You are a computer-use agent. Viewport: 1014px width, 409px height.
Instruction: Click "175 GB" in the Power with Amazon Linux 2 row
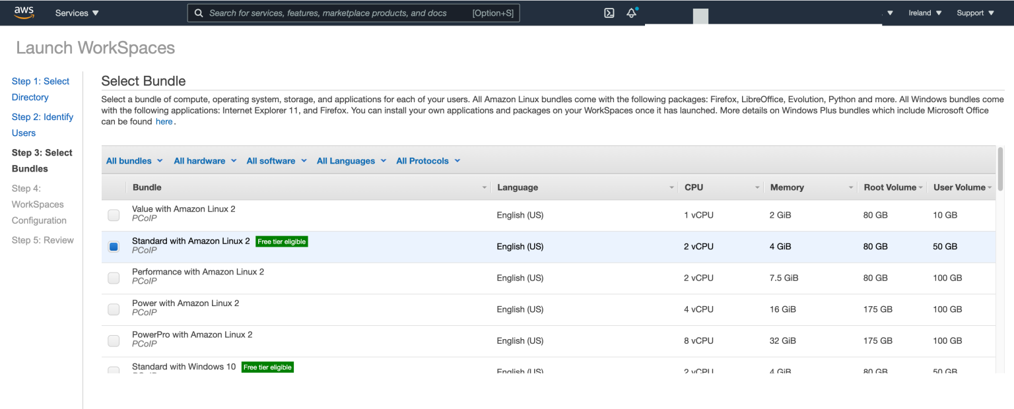pyautogui.click(x=878, y=309)
